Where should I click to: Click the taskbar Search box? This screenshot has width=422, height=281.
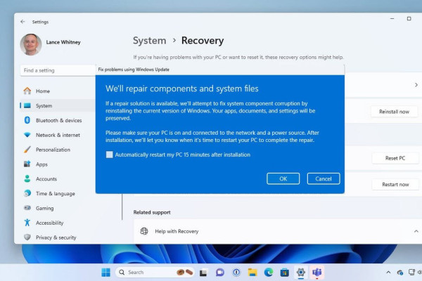[155, 273]
